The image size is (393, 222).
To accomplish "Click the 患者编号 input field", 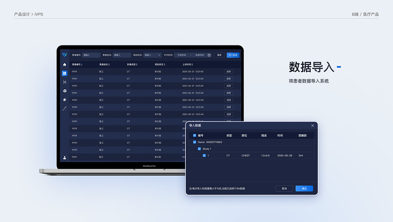I will [x=91, y=55].
